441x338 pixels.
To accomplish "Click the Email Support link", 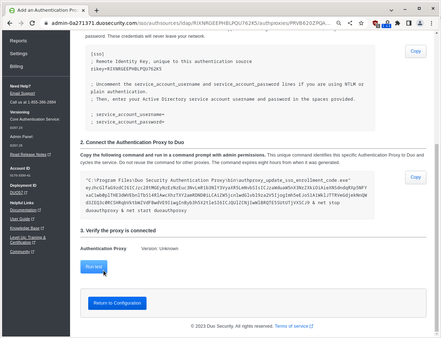I will pyautogui.click(x=22, y=93).
